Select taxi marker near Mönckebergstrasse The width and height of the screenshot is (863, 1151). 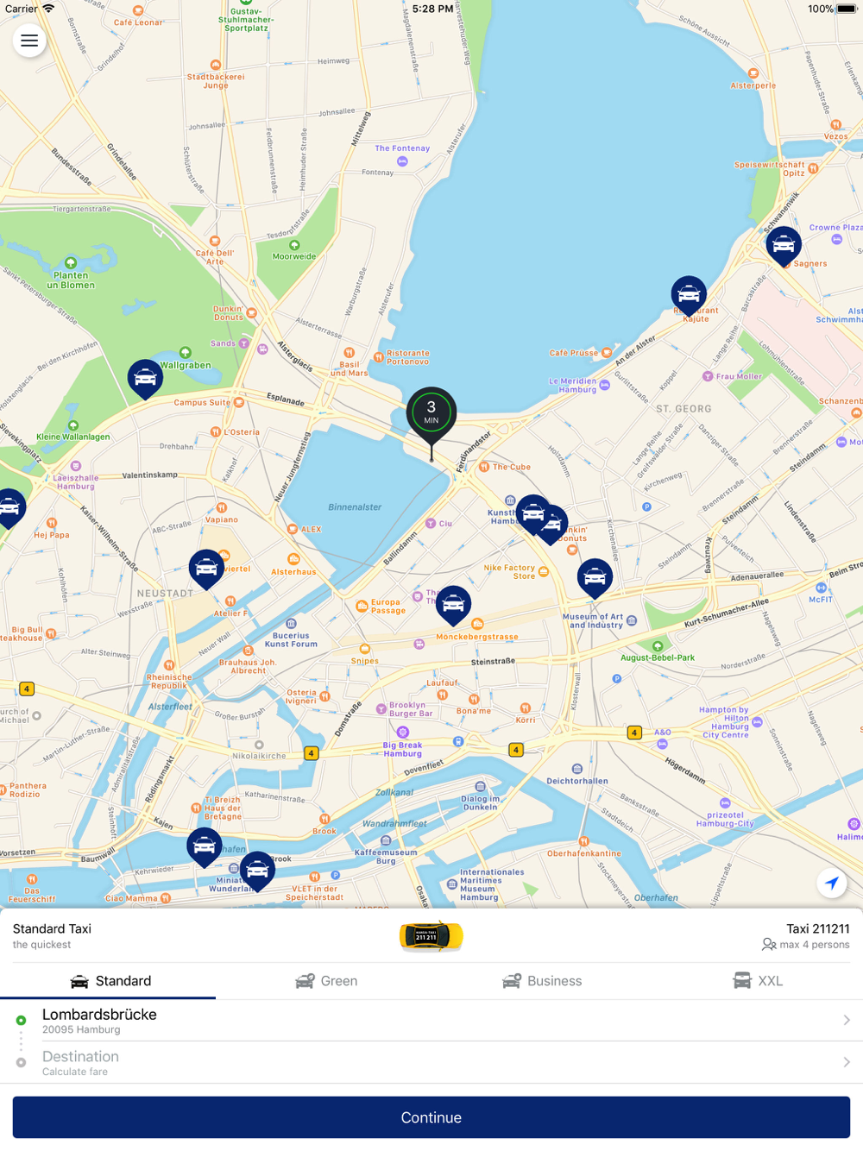click(x=453, y=606)
